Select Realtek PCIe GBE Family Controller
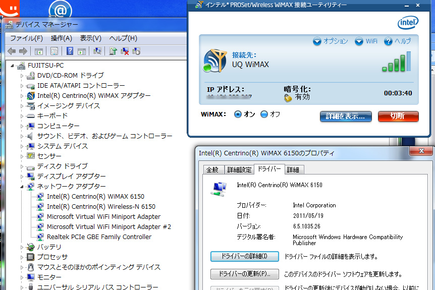The height and width of the screenshot is (290, 435). pos(99,237)
